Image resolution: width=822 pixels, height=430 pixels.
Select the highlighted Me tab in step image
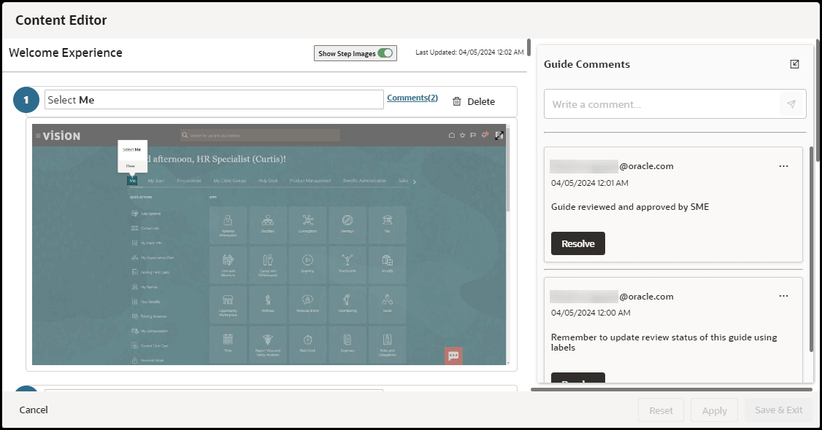(x=132, y=181)
